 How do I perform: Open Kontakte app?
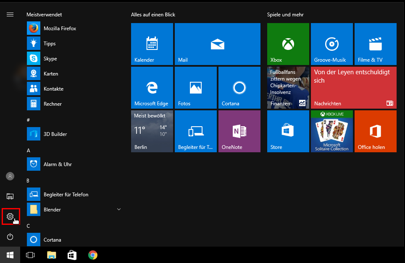click(x=74, y=89)
